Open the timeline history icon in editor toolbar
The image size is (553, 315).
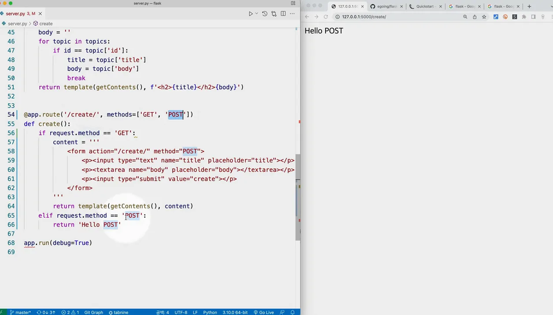(264, 14)
